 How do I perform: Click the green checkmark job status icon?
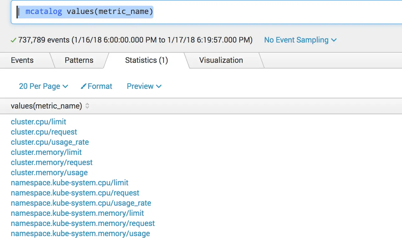[x=13, y=40]
